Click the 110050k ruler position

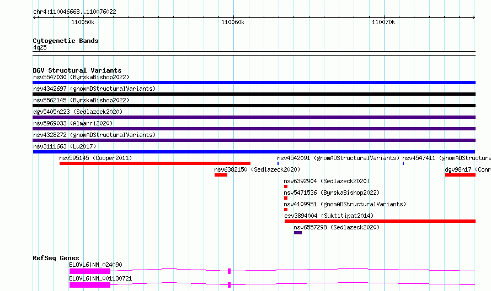[83, 22]
